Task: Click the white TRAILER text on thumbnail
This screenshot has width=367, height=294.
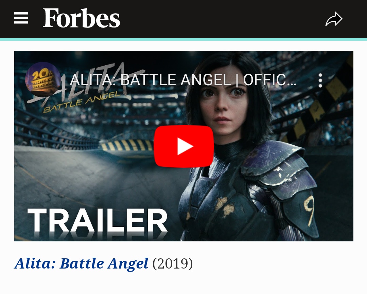Action: pos(98,220)
